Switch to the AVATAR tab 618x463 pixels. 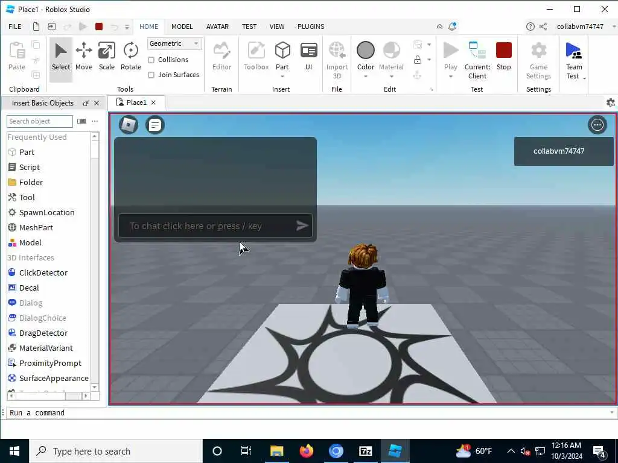click(x=217, y=27)
